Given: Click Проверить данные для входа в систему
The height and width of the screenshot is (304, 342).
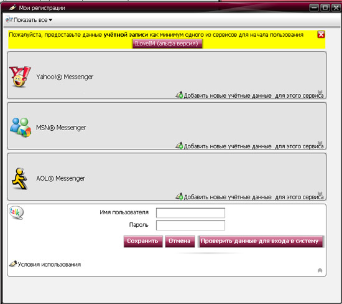Looking at the screenshot, I should [x=261, y=241].
